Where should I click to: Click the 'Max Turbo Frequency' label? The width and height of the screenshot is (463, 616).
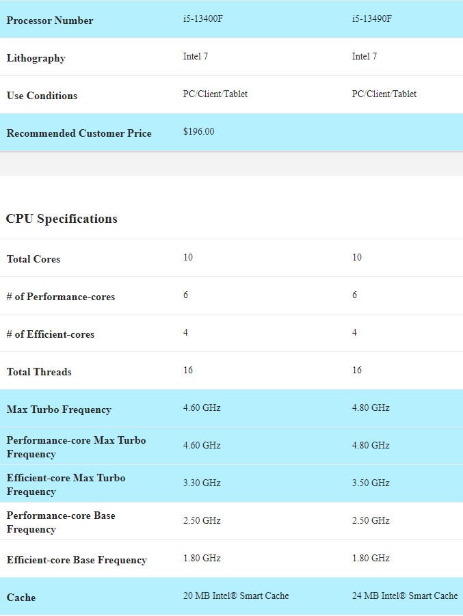(x=59, y=410)
